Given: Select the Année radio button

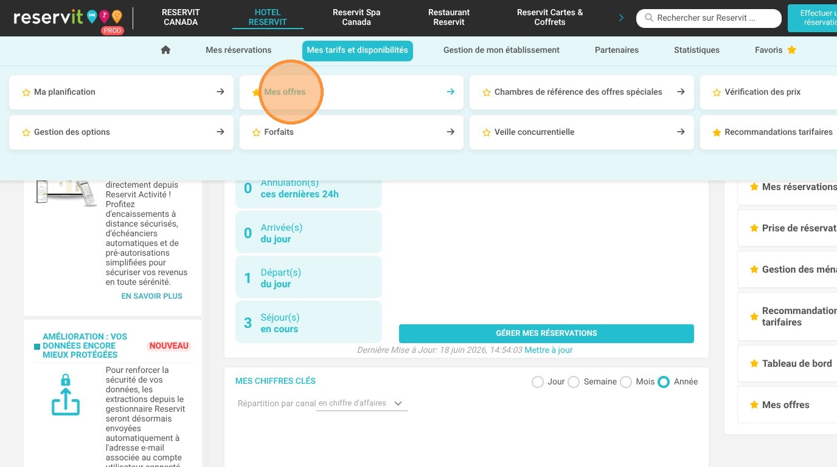Looking at the screenshot, I should pyautogui.click(x=664, y=382).
